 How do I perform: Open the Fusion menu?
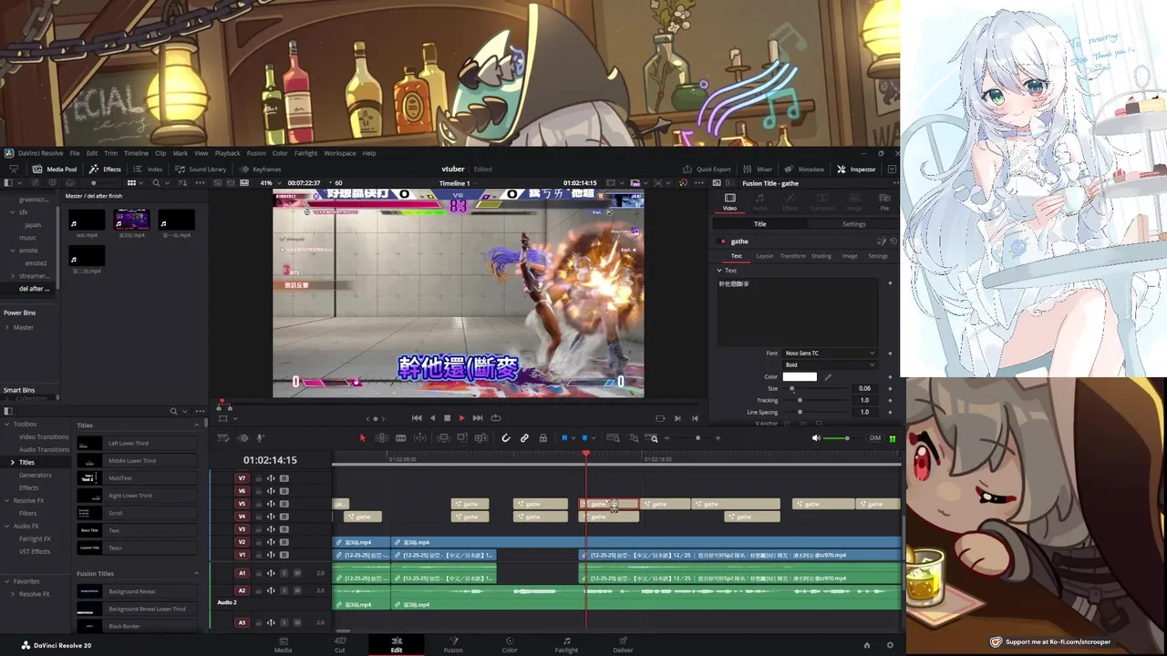point(256,153)
